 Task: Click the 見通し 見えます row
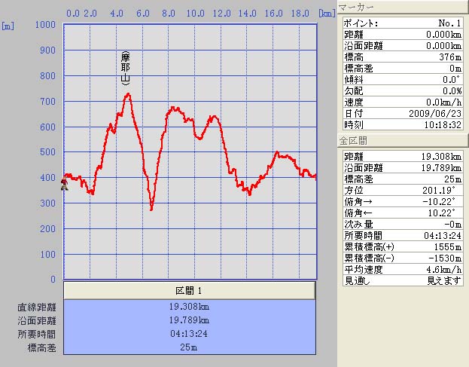pos(403,280)
